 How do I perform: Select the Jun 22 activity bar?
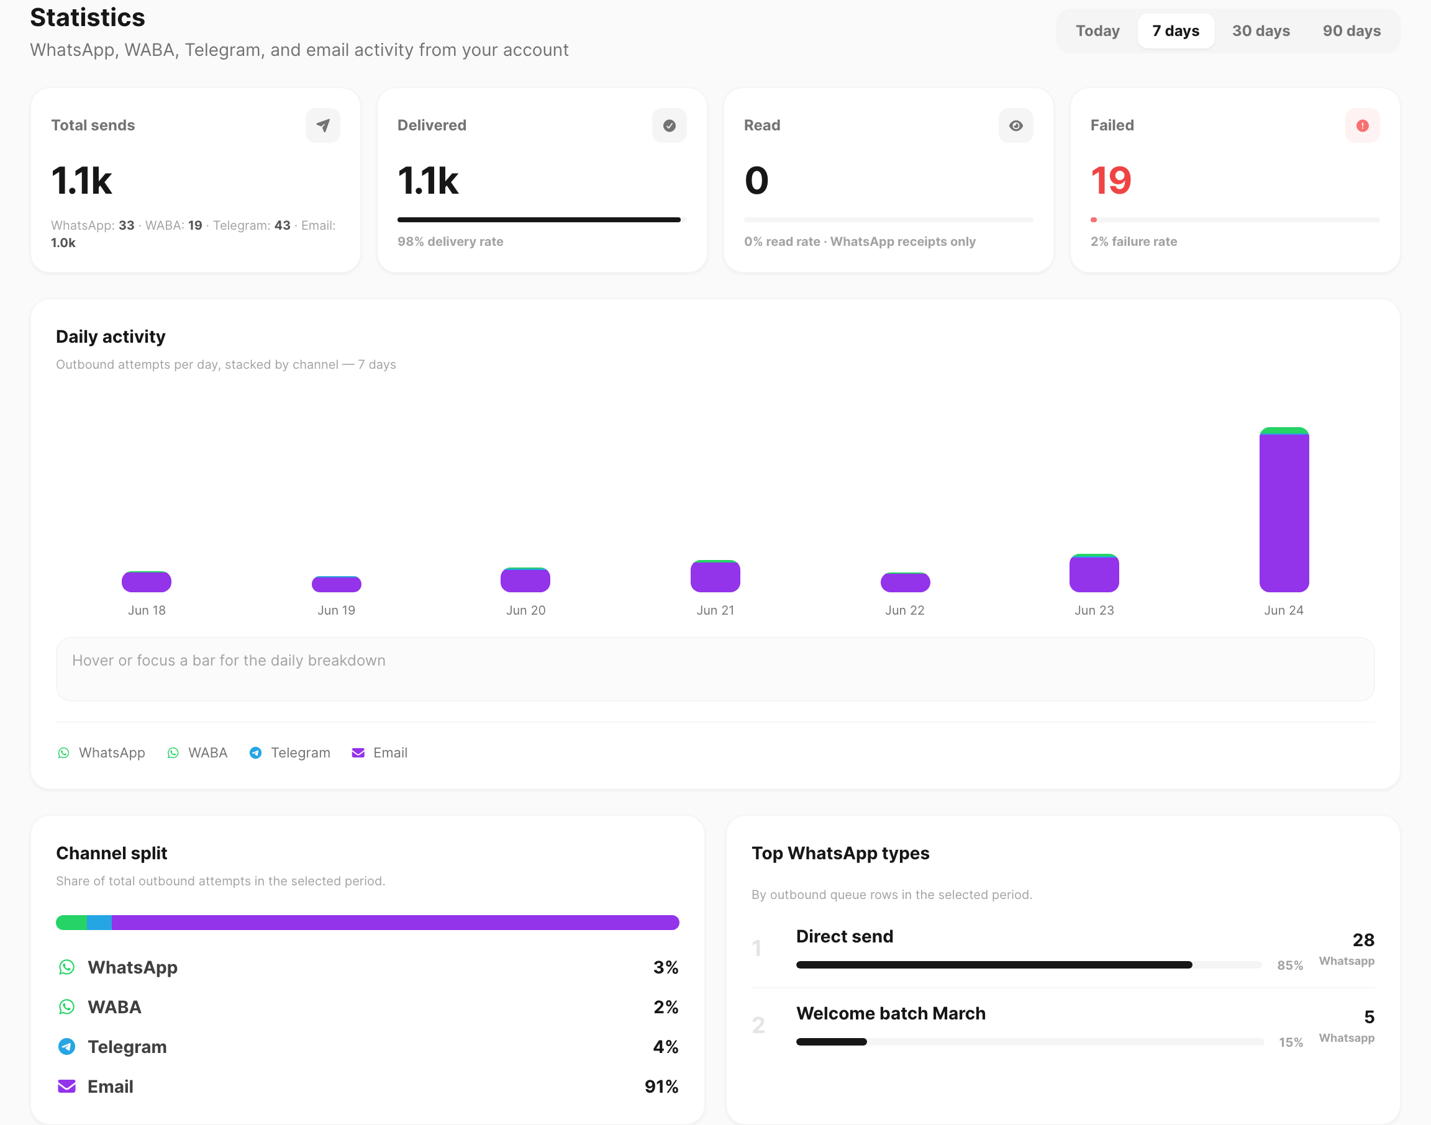point(906,582)
